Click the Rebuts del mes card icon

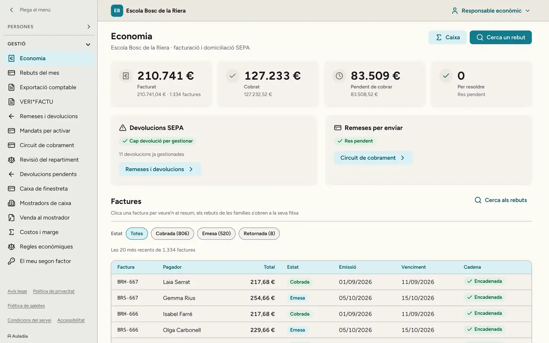[11, 73]
